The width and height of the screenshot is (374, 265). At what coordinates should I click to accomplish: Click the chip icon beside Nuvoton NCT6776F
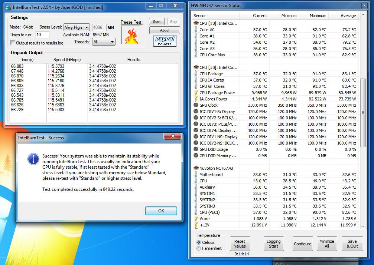pos(196,168)
